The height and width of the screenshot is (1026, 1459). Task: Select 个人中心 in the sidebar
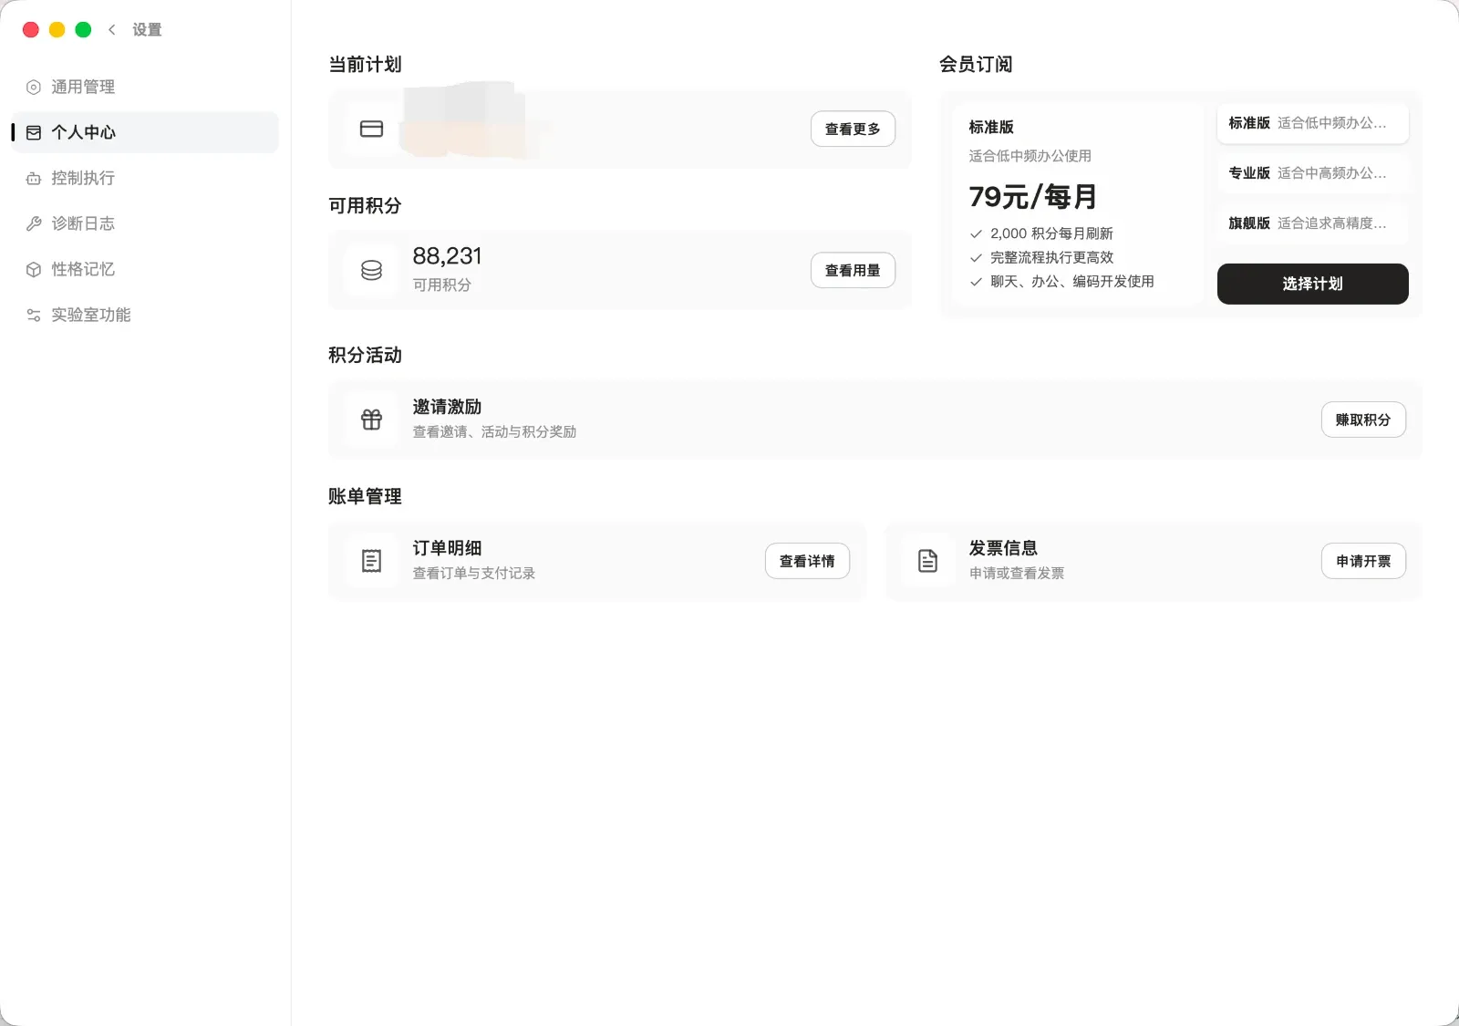pyautogui.click(x=146, y=132)
